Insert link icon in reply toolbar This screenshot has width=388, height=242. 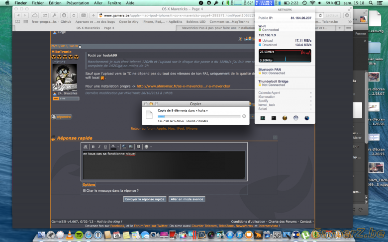[124, 147]
